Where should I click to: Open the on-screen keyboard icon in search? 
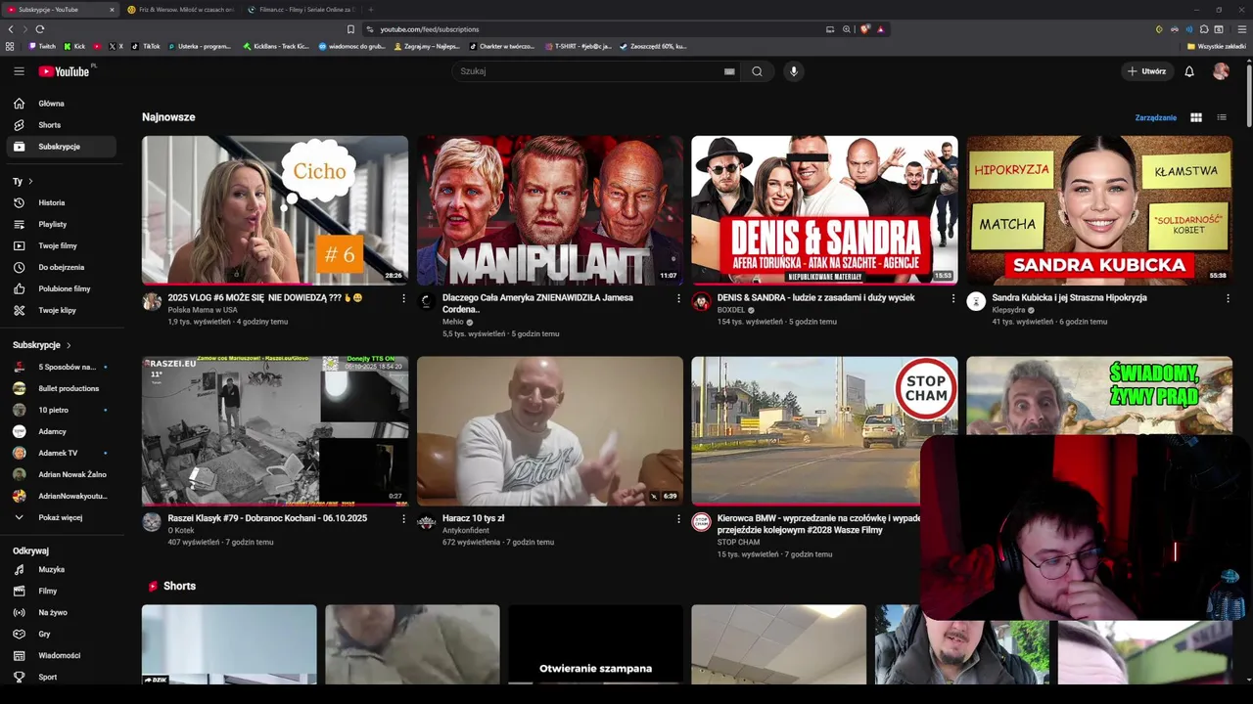click(x=729, y=71)
